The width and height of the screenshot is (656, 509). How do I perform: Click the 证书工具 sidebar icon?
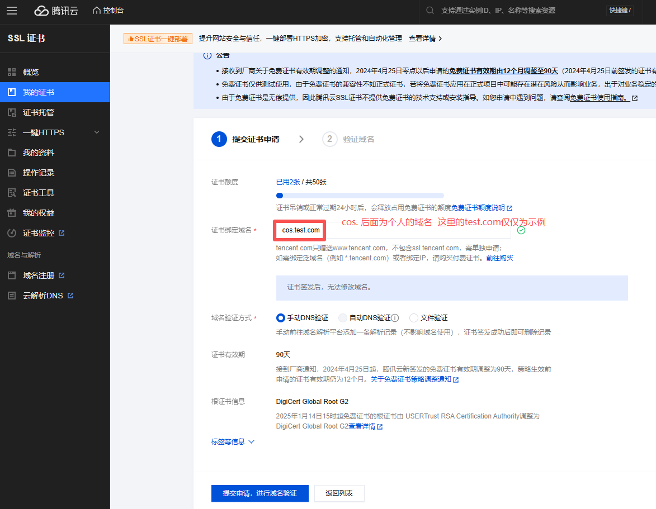click(x=12, y=193)
